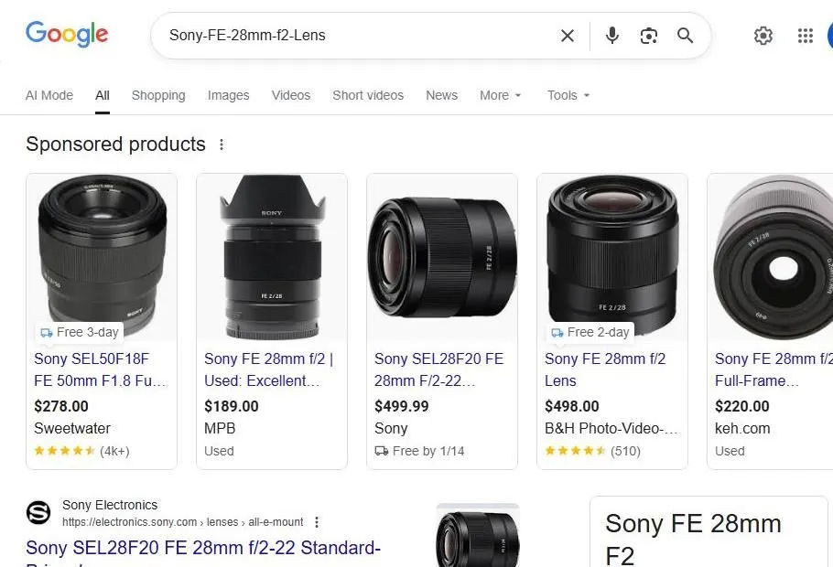Expand the More search categories dropdown
Screen dimensions: 833x567
point(500,95)
